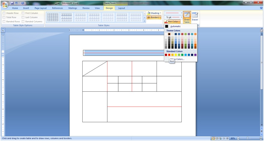Click the tab selector L icon by ruler
Viewport: 264px width, 141px height.
tap(3, 30)
